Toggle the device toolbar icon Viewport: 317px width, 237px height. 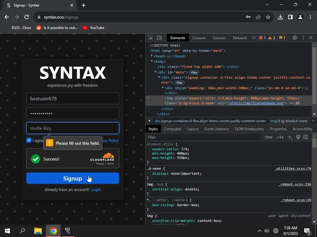[159, 38]
